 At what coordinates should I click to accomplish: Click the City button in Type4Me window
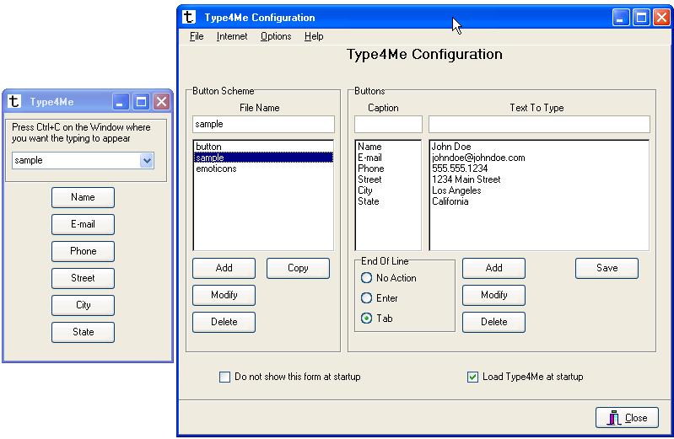pos(83,305)
